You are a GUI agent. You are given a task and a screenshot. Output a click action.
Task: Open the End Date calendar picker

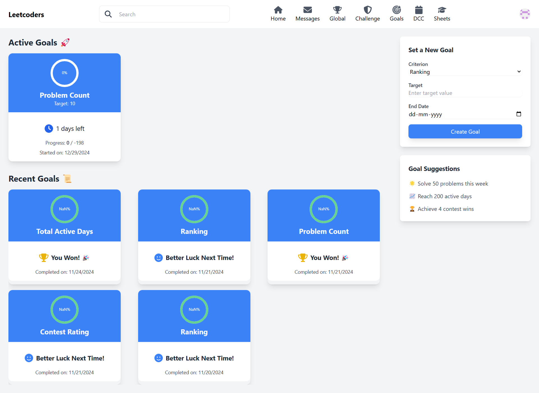pos(519,114)
